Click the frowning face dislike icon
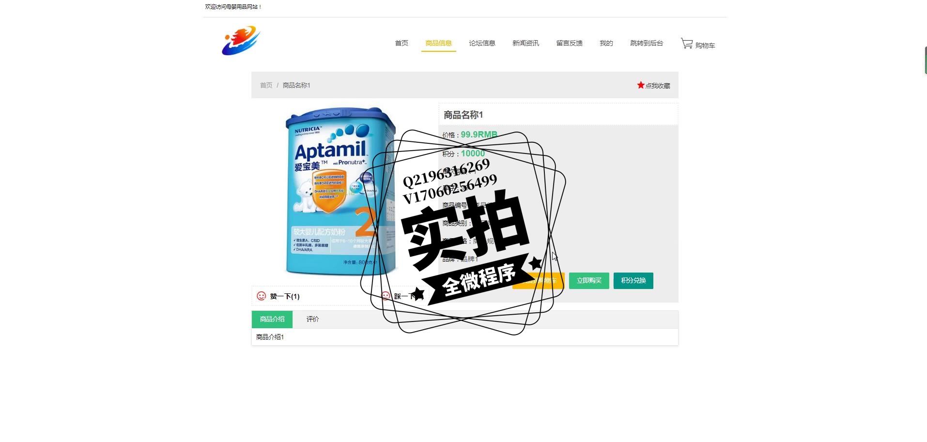The height and width of the screenshot is (442, 927). pos(386,296)
